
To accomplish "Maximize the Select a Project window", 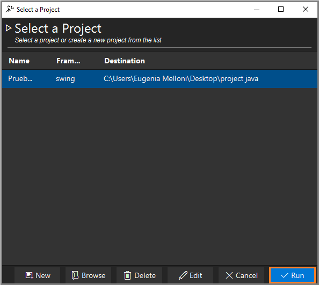I will click(281, 9).
